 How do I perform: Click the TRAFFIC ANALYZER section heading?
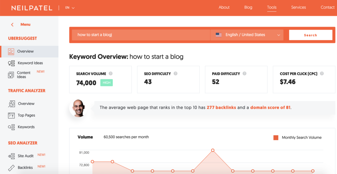click(27, 91)
